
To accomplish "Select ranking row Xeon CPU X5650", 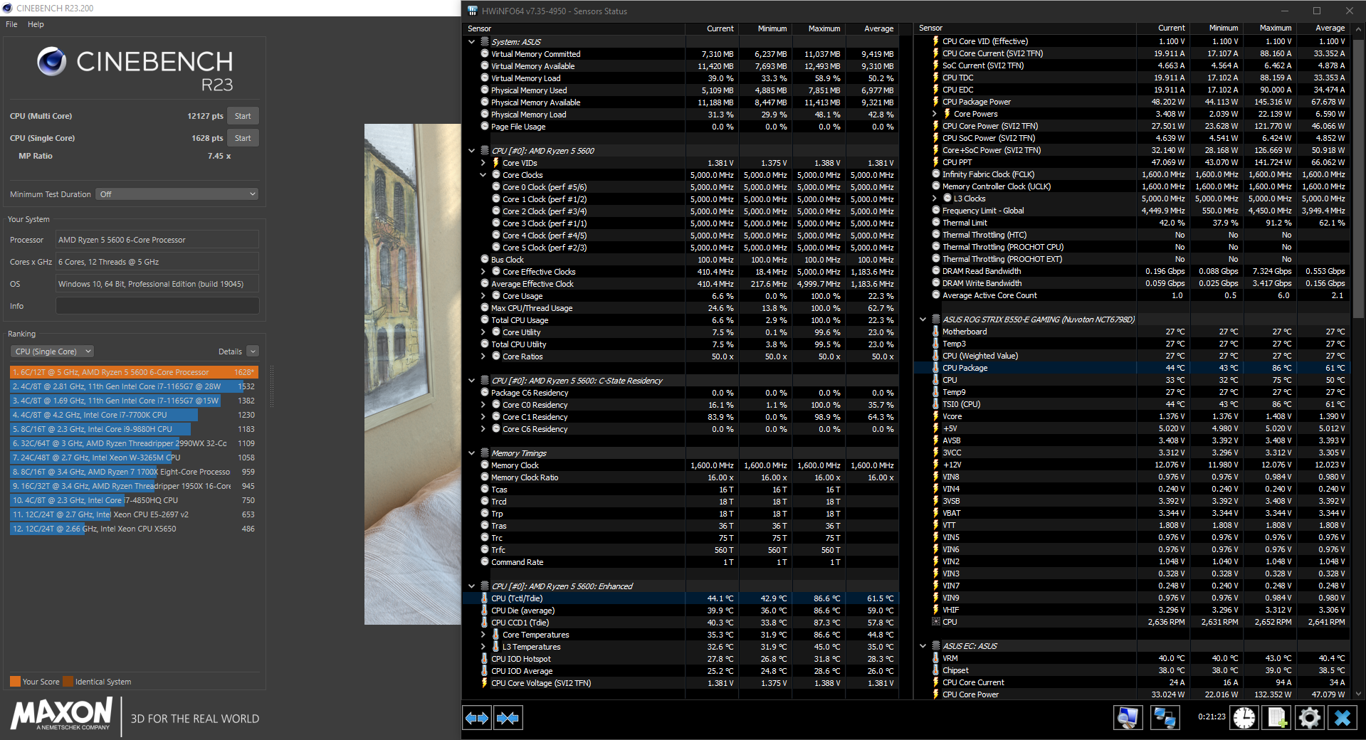I will [x=134, y=529].
